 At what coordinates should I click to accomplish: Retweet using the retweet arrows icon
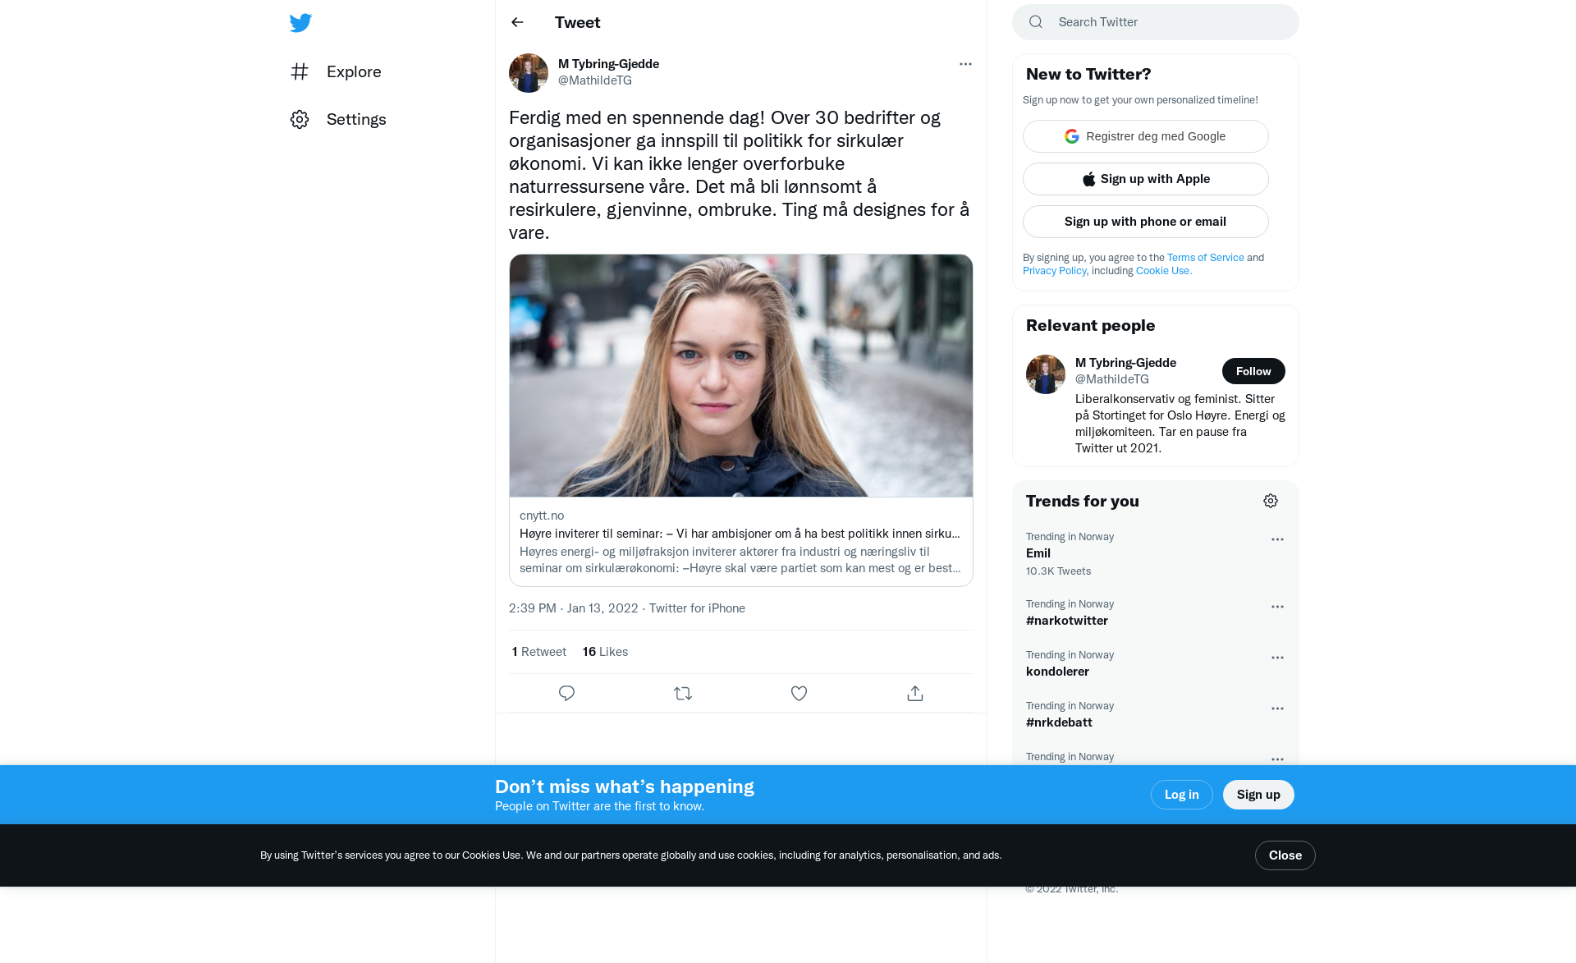click(x=683, y=693)
